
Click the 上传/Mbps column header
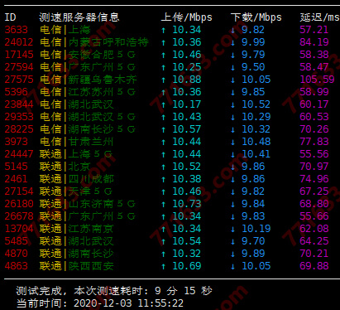[186, 17]
